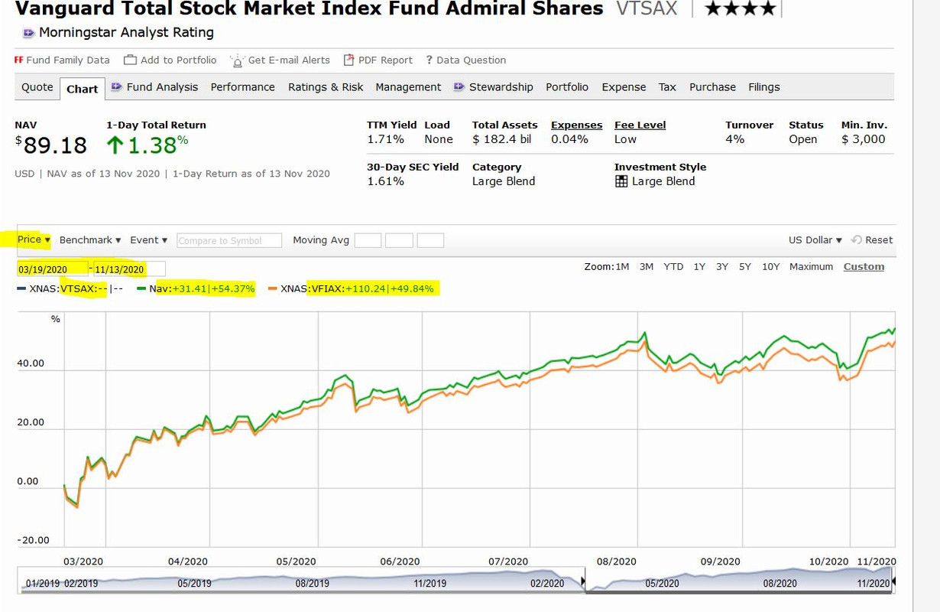This screenshot has height=612, width=940.
Task: Click the Get E-mail Alerts bell icon
Action: click(x=237, y=60)
